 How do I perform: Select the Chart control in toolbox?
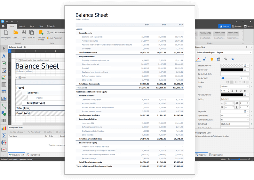pos(4,129)
